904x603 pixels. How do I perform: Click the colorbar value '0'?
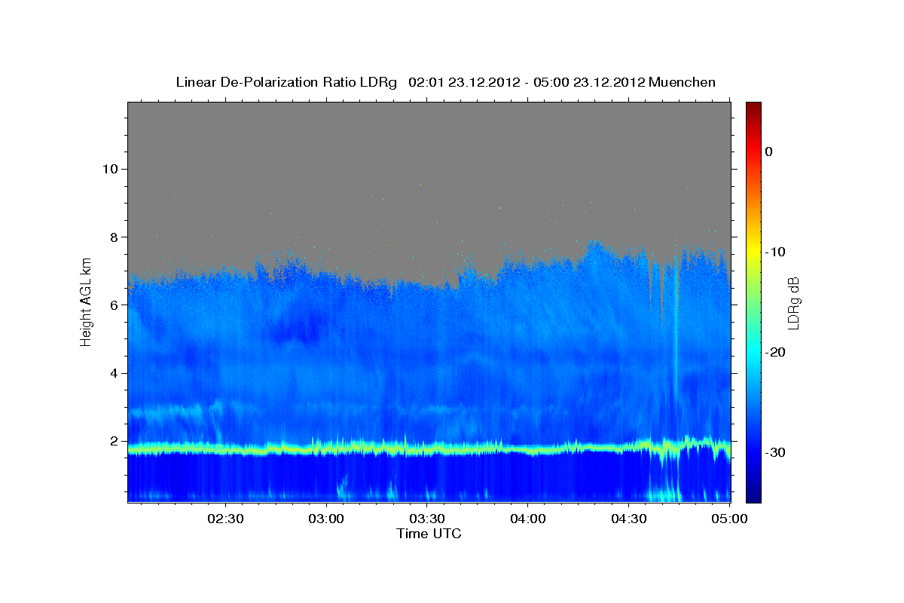point(769,152)
